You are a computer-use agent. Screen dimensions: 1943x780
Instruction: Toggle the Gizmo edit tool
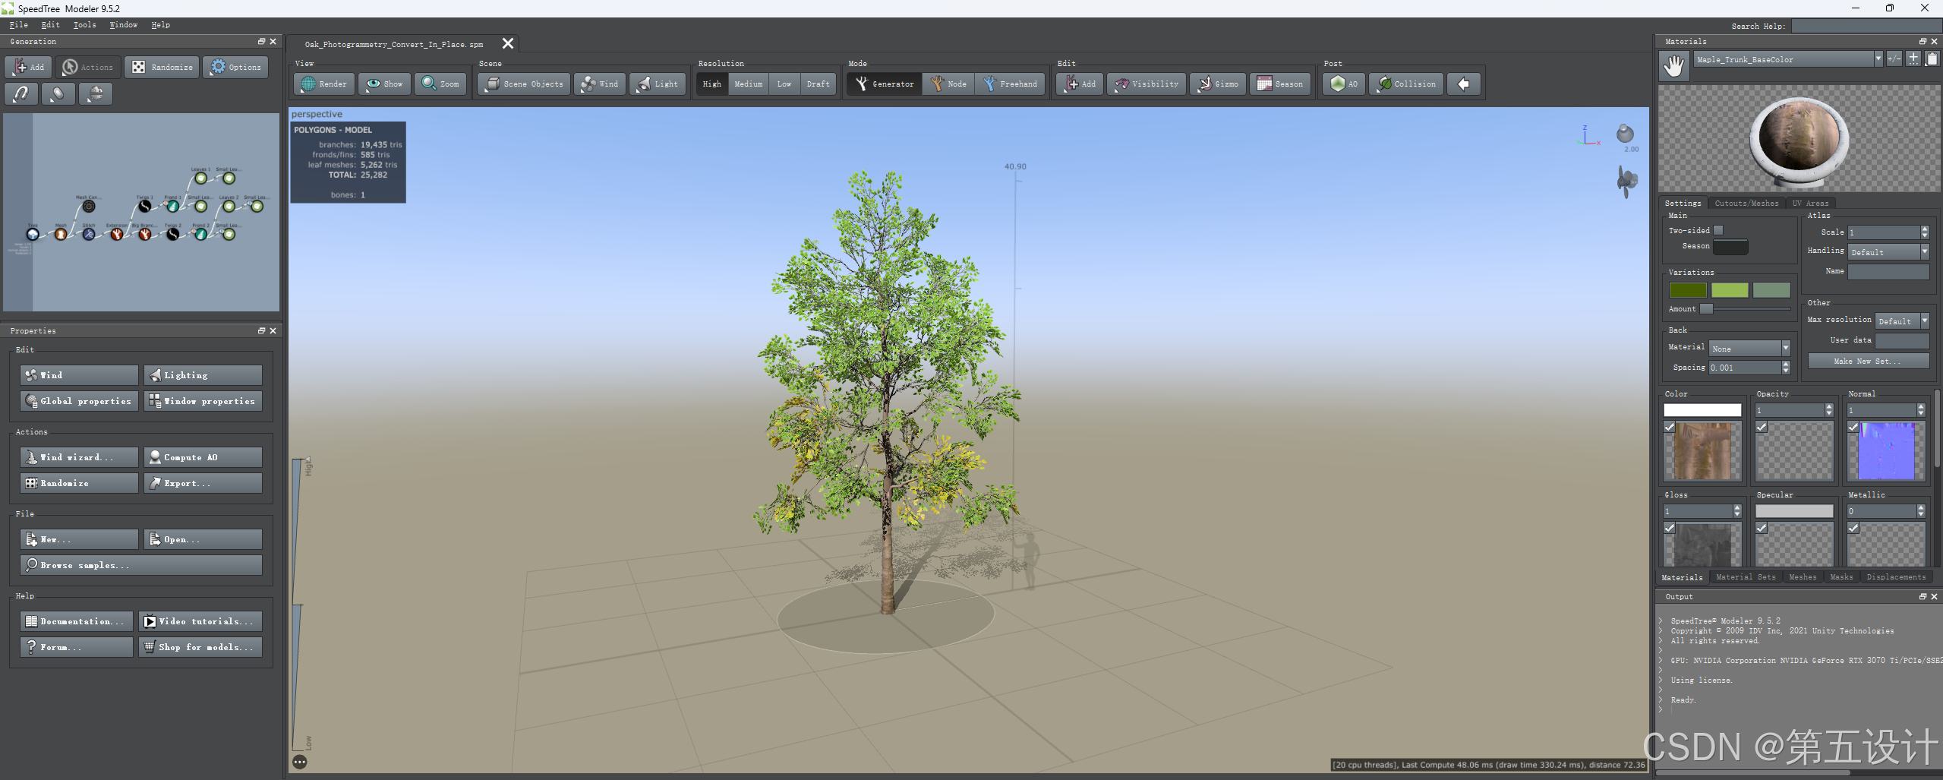click(x=1218, y=84)
